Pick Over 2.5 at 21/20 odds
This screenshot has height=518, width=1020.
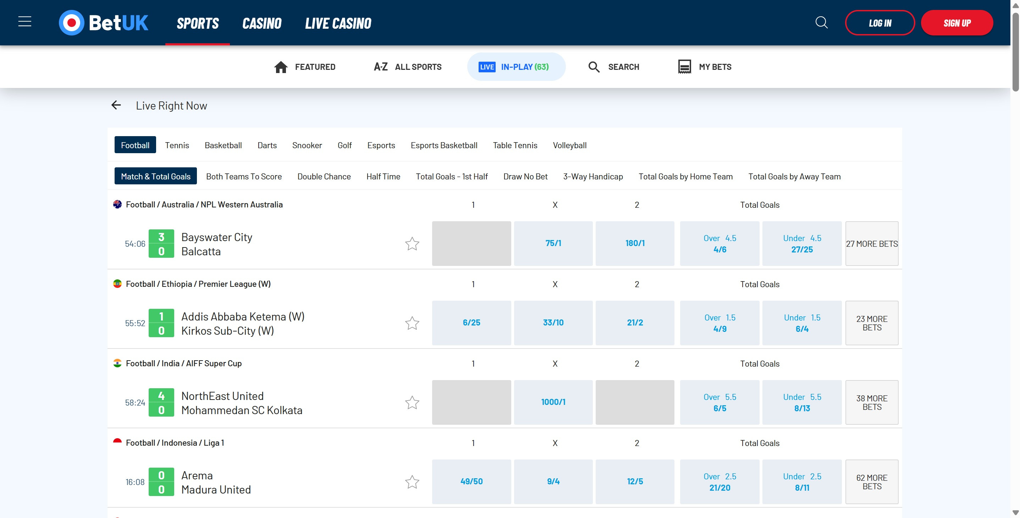point(719,482)
